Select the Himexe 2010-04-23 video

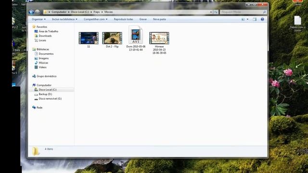pos(159,43)
